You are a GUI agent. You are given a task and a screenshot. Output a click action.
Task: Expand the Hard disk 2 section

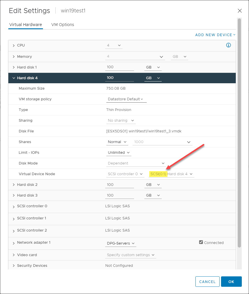14,185
